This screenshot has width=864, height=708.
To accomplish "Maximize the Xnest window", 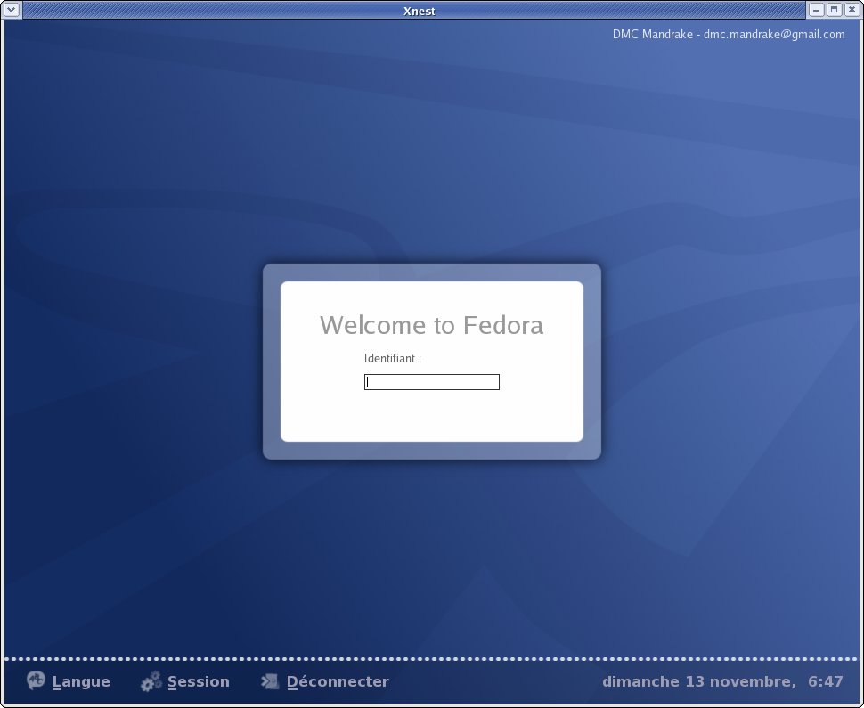I will click(835, 10).
